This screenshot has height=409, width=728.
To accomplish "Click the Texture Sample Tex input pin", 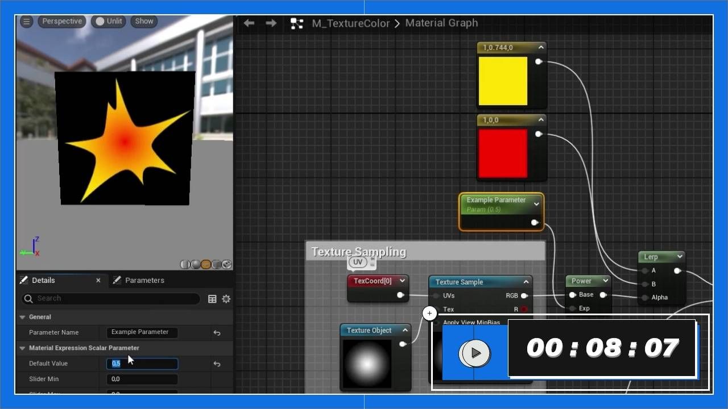I will pos(436,310).
